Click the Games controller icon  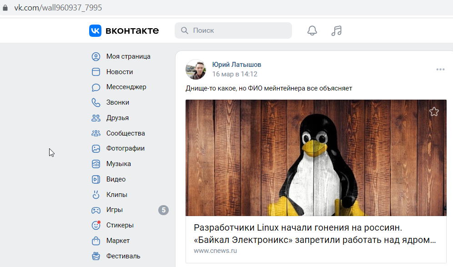point(96,210)
